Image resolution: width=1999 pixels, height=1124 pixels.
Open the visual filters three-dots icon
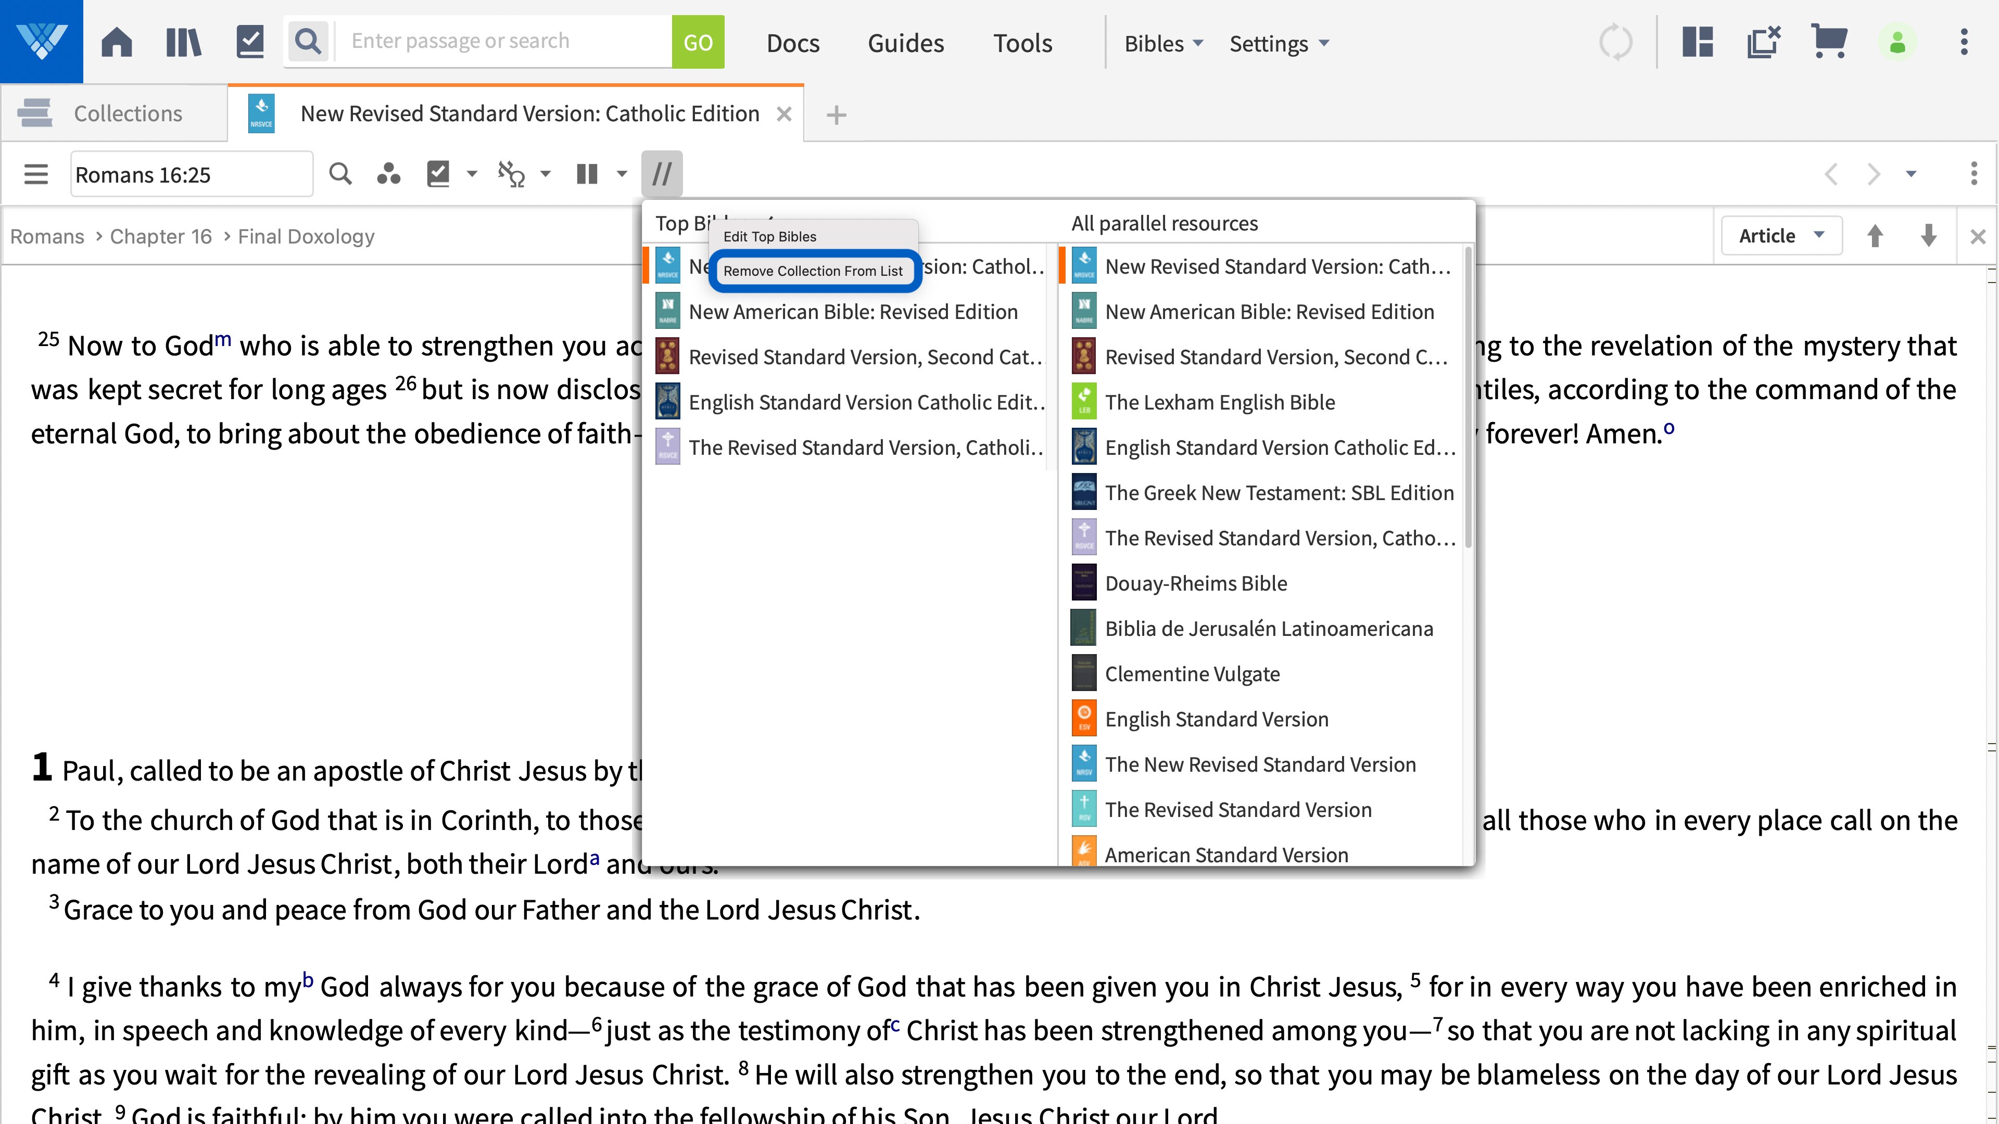(388, 174)
